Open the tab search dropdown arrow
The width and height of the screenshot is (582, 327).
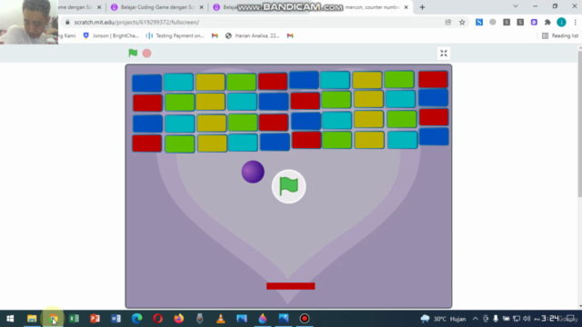[516, 6]
